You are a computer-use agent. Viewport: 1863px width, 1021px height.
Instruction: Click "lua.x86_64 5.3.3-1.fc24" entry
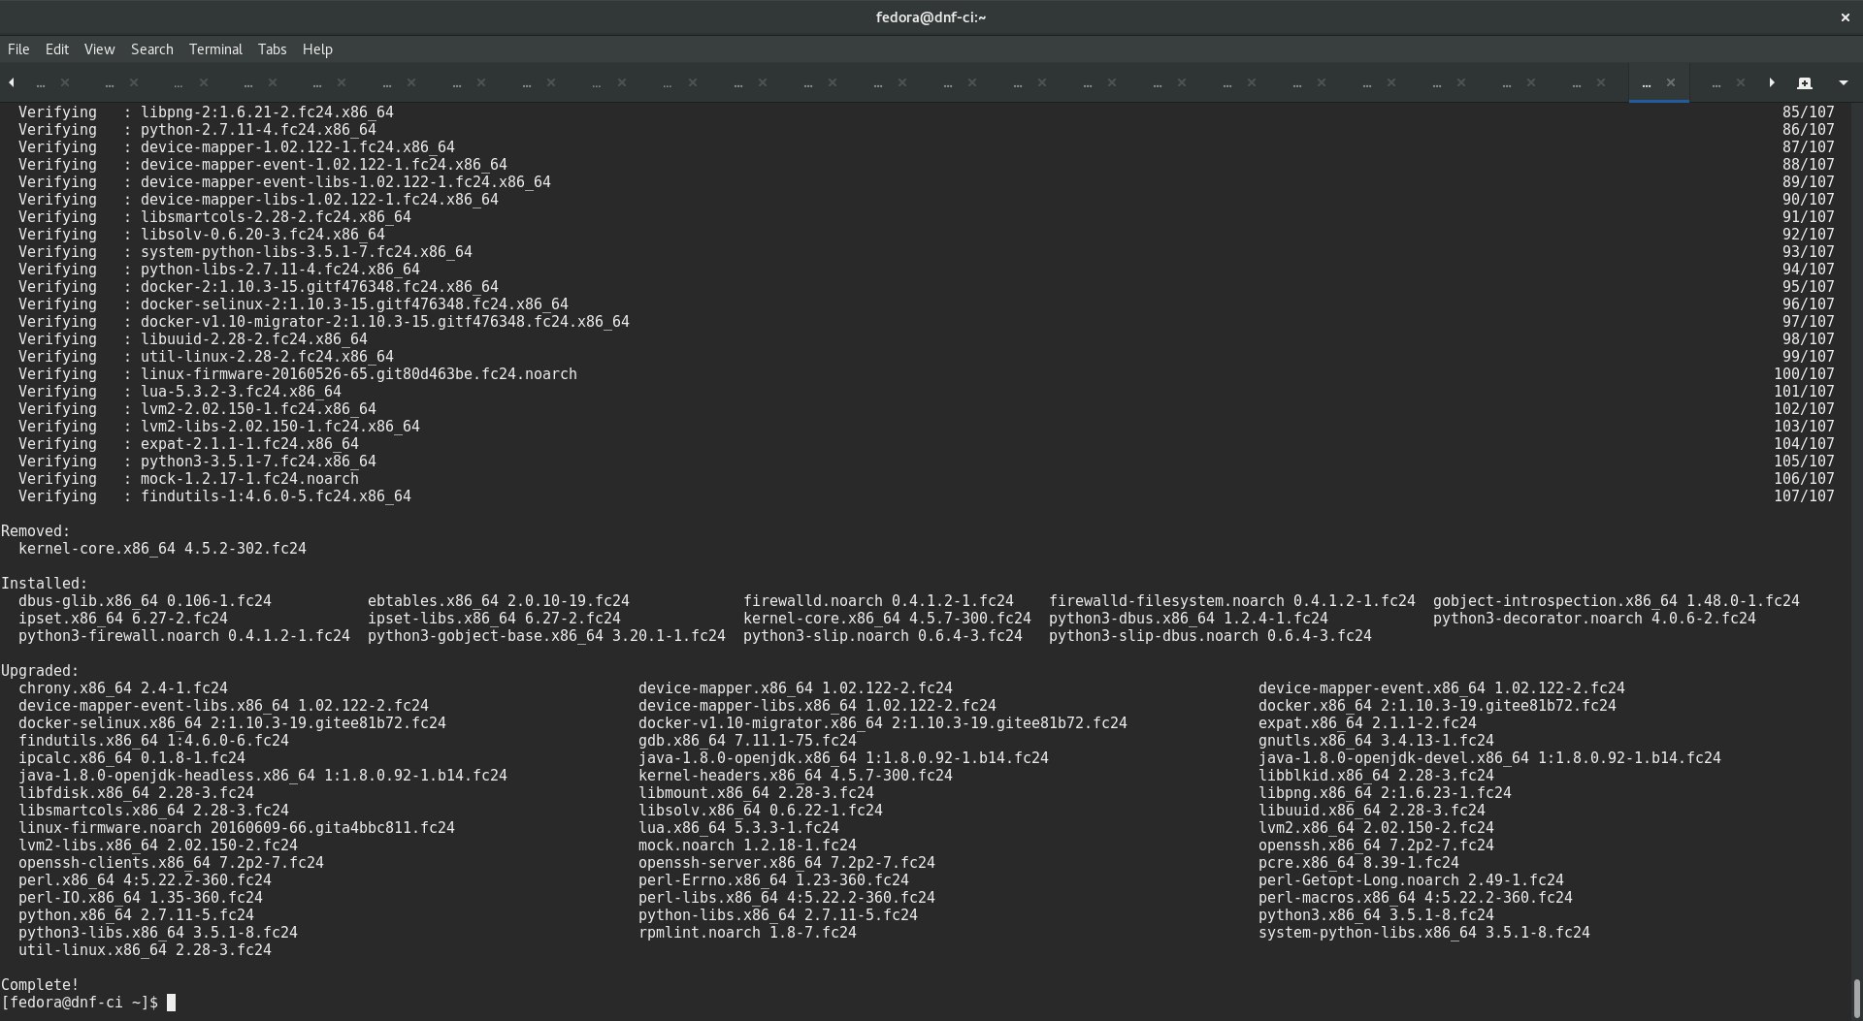pyautogui.click(x=738, y=828)
